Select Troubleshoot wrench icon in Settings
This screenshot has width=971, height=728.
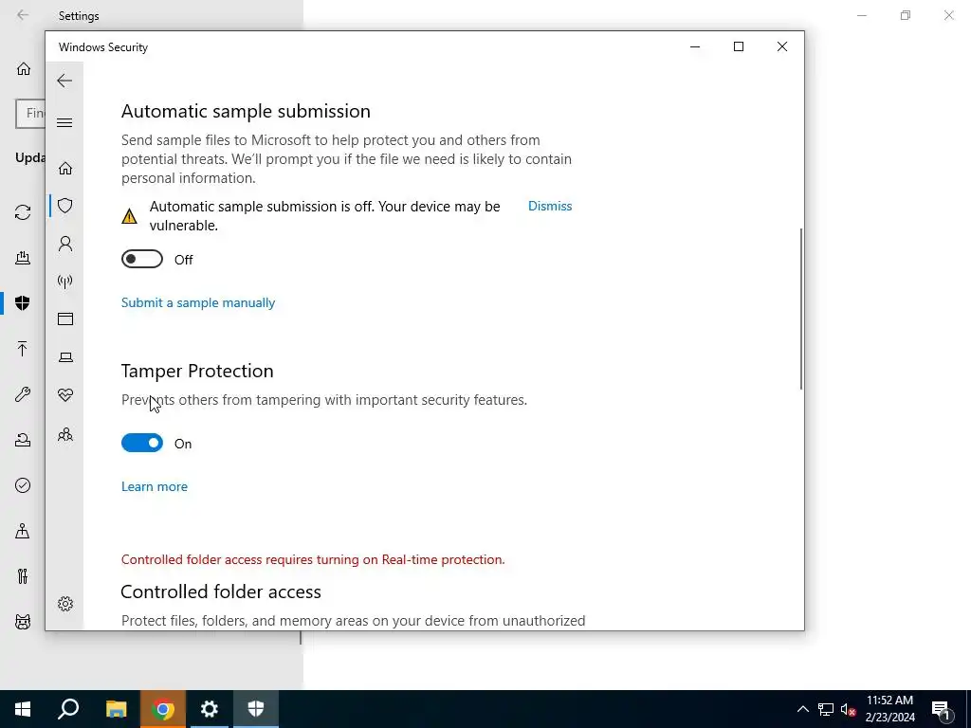pos(23,394)
